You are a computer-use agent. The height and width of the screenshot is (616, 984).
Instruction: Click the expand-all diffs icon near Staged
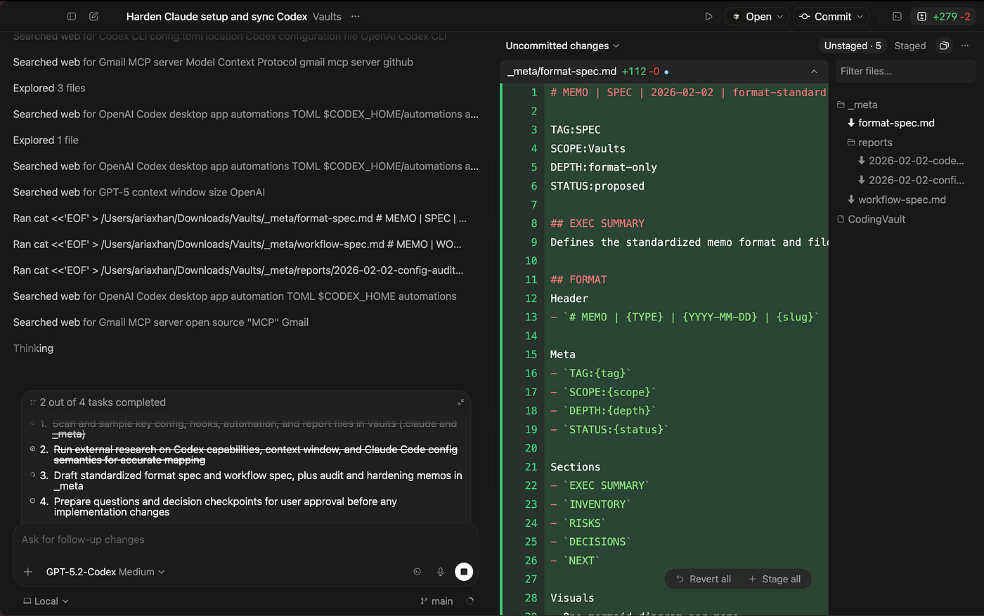point(944,46)
